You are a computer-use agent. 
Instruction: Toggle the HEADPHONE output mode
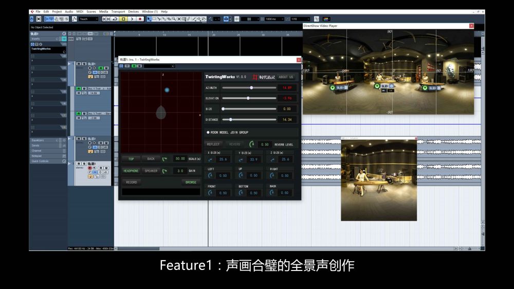(131, 171)
